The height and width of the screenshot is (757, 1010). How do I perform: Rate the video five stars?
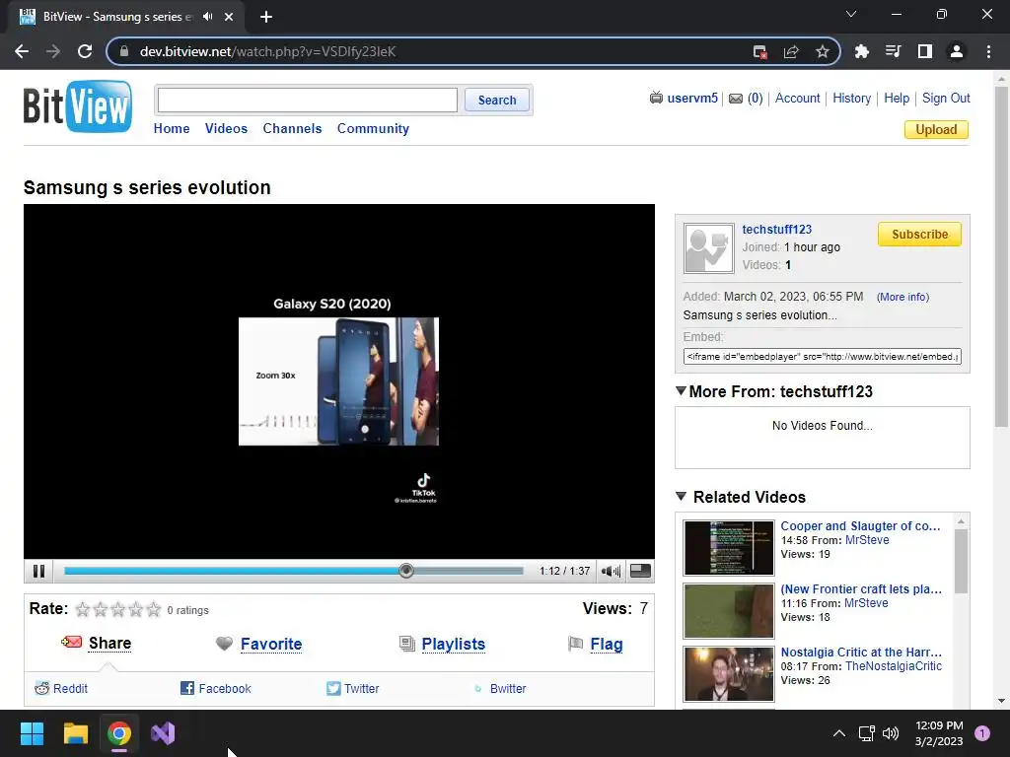click(153, 609)
